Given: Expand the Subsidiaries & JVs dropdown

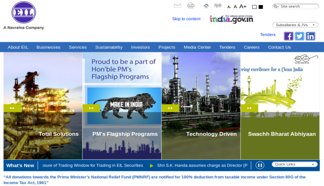Looking at the screenshot, I should 296,25.
